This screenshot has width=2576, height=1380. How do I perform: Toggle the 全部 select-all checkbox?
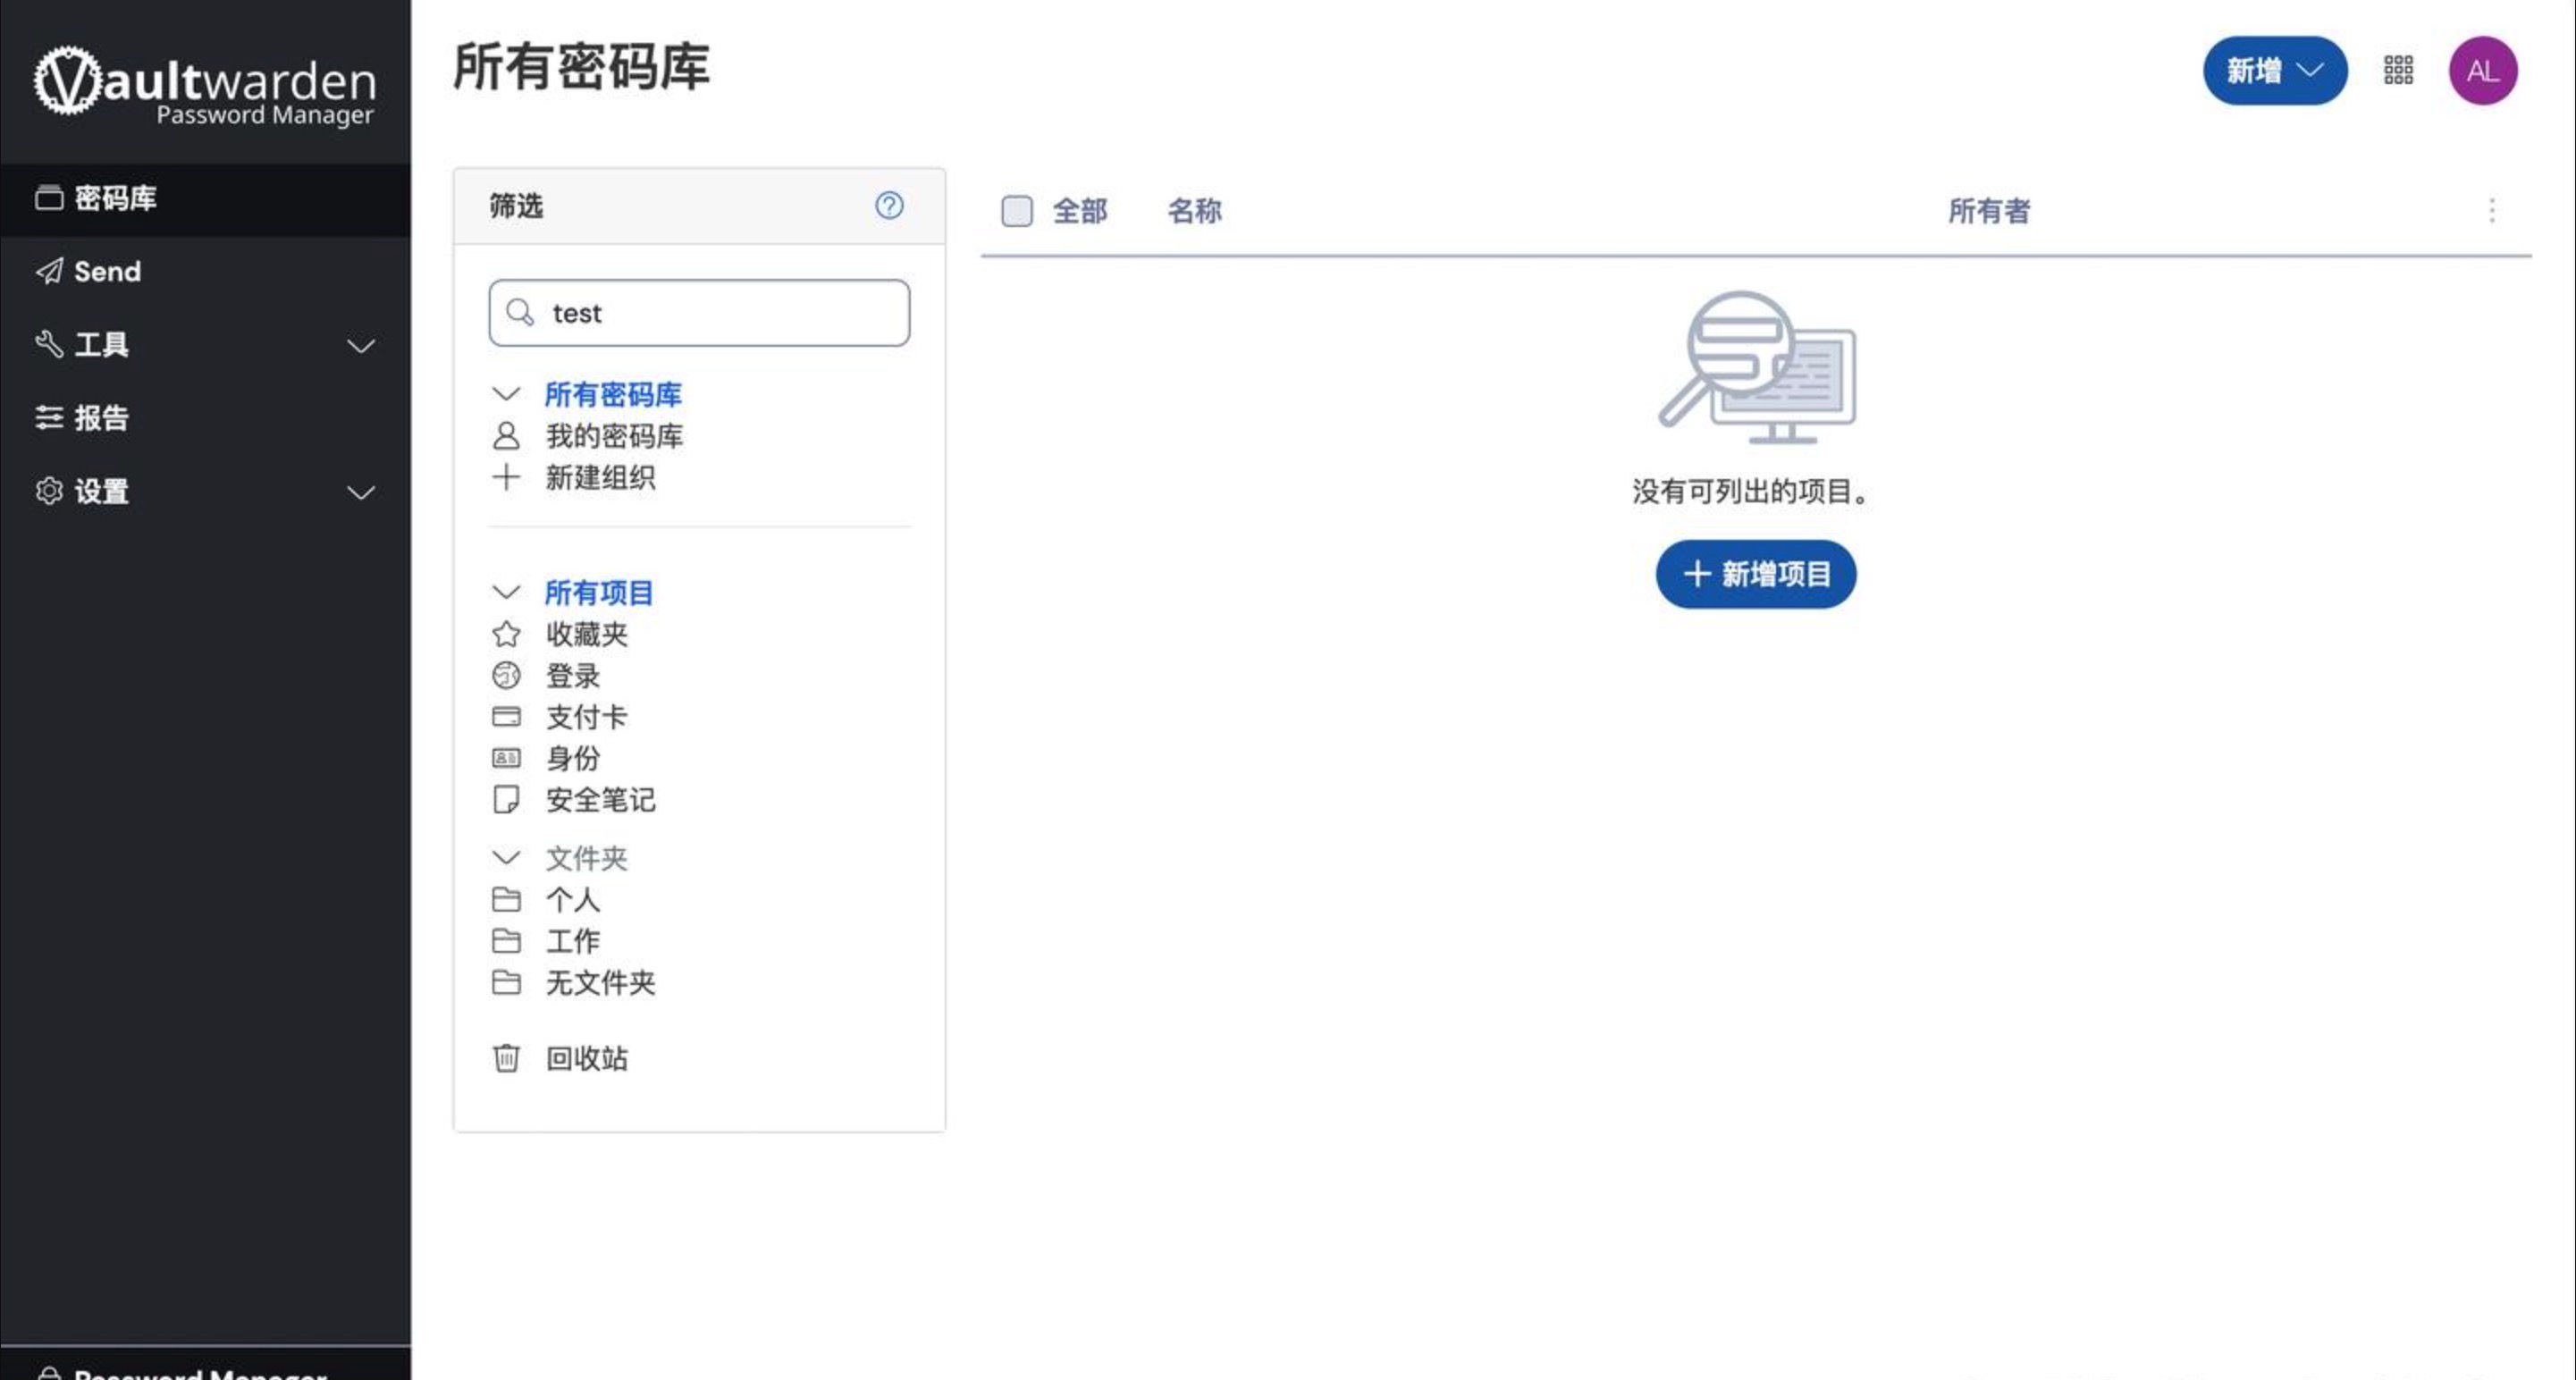(x=1017, y=211)
